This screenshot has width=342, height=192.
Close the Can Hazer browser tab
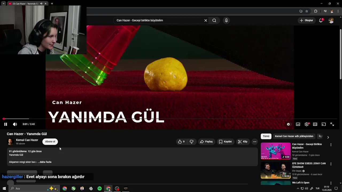click(x=46, y=3)
